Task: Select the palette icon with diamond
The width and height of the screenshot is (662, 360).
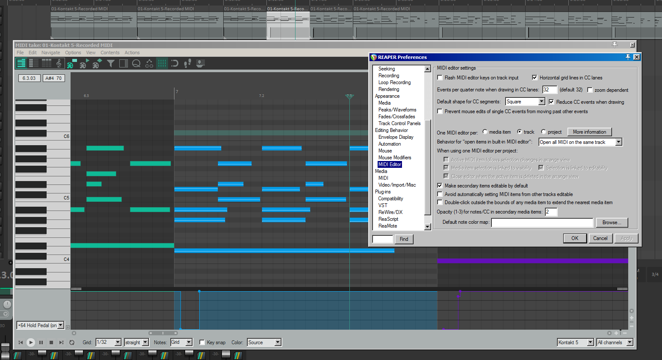Action: pos(98,64)
